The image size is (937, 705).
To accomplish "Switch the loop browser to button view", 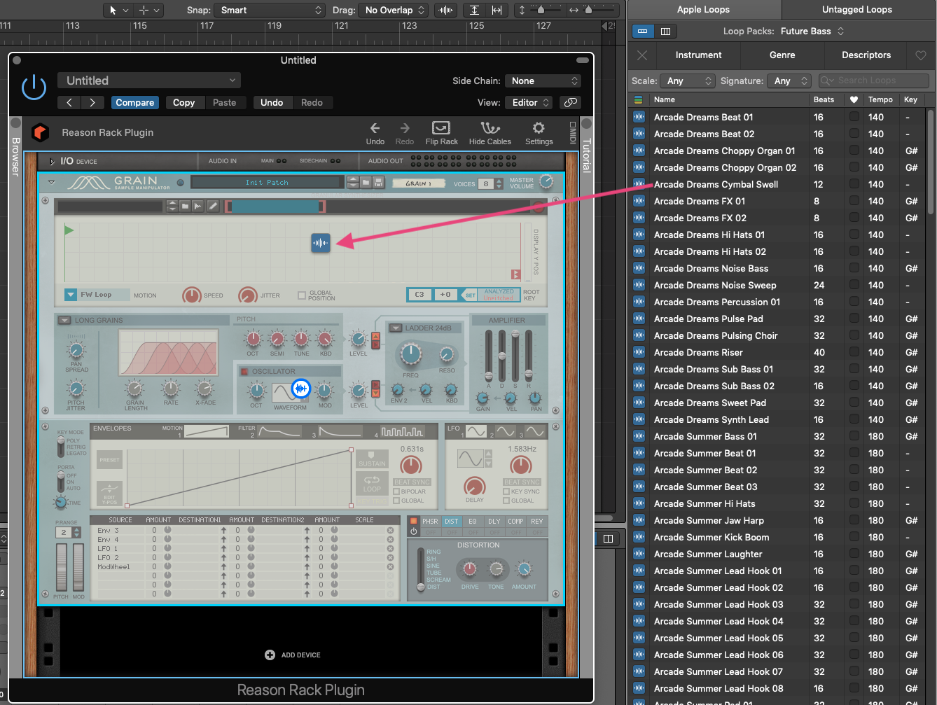I will (x=643, y=32).
